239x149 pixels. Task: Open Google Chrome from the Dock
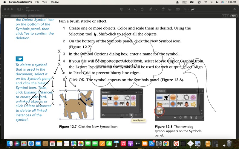pyautogui.click(x=166, y=143)
